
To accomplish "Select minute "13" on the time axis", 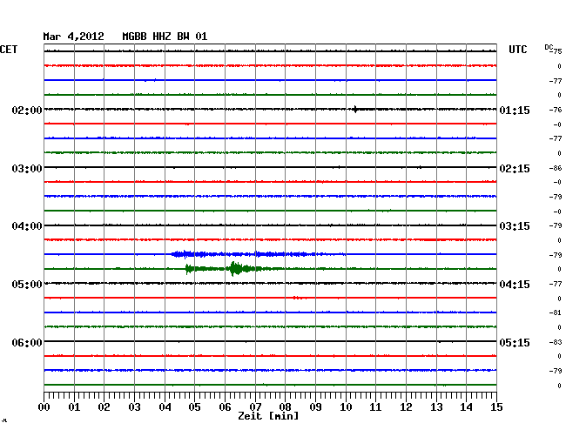I will click(436, 406).
